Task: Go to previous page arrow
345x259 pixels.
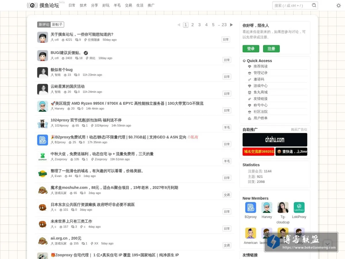Action: (179, 25)
